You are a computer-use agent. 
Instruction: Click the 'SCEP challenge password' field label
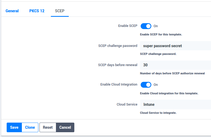click(118, 46)
